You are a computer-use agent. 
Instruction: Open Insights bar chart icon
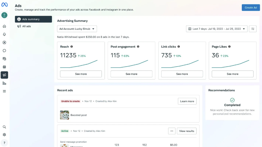pos(4,83)
